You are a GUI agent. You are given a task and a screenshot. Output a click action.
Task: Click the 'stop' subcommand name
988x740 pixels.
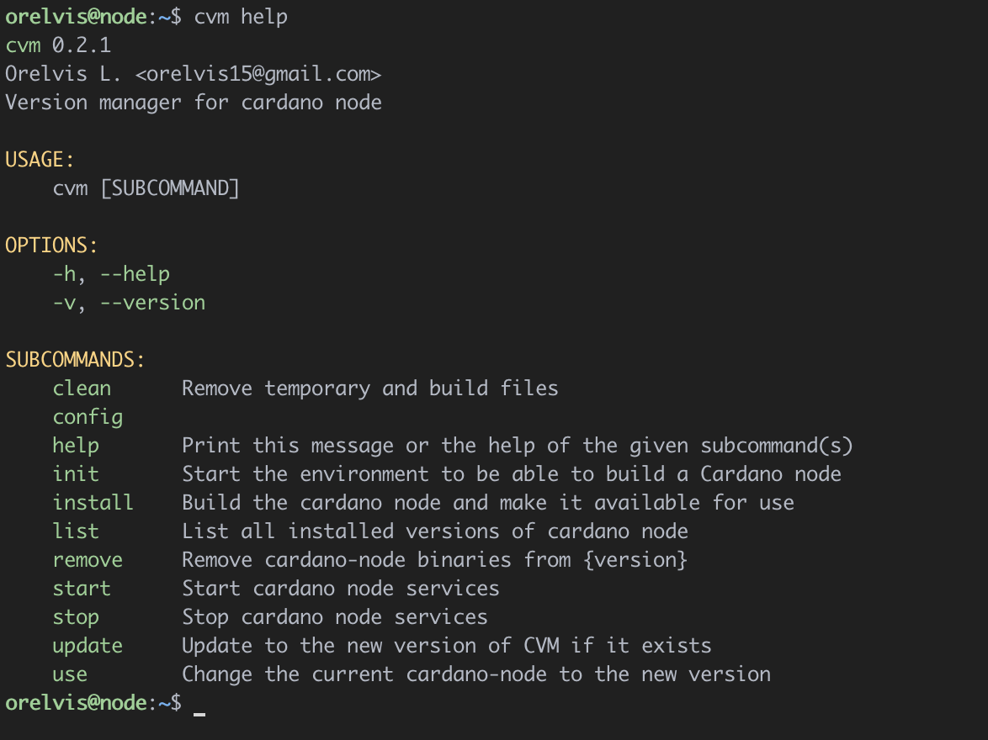click(76, 617)
